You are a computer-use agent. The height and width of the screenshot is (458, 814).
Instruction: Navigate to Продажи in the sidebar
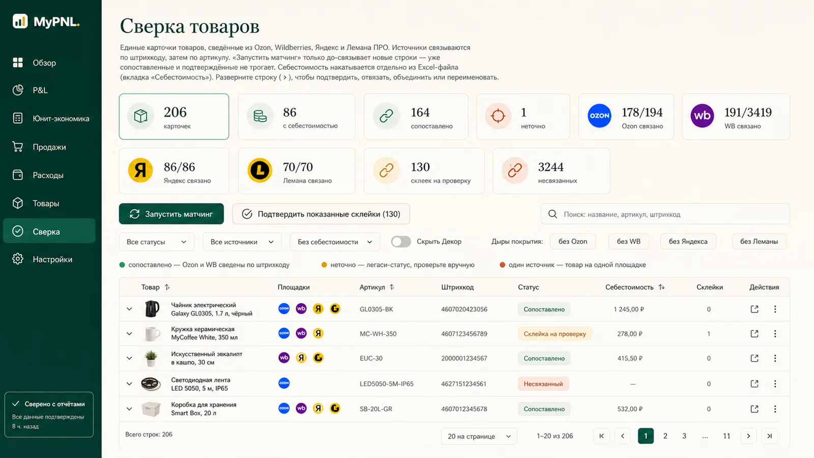pyautogui.click(x=49, y=147)
